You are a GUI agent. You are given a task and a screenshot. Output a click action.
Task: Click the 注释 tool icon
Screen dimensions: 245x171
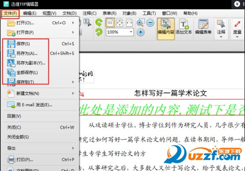(221, 24)
